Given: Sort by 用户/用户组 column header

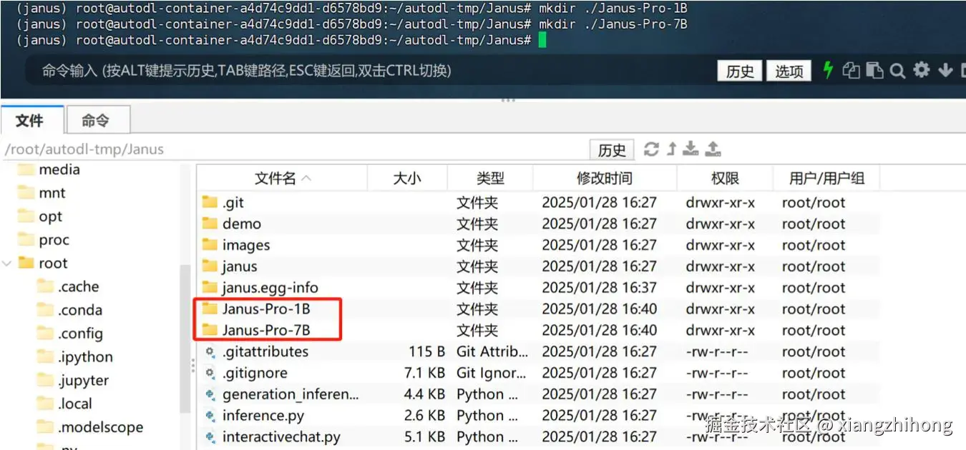Looking at the screenshot, I should pos(826,178).
